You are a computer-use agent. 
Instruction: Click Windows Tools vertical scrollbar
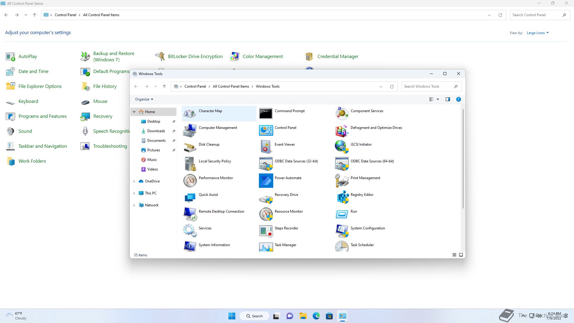click(x=463, y=159)
